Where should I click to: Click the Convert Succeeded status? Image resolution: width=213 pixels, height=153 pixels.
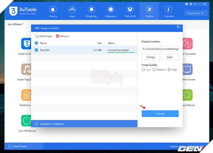118,50
